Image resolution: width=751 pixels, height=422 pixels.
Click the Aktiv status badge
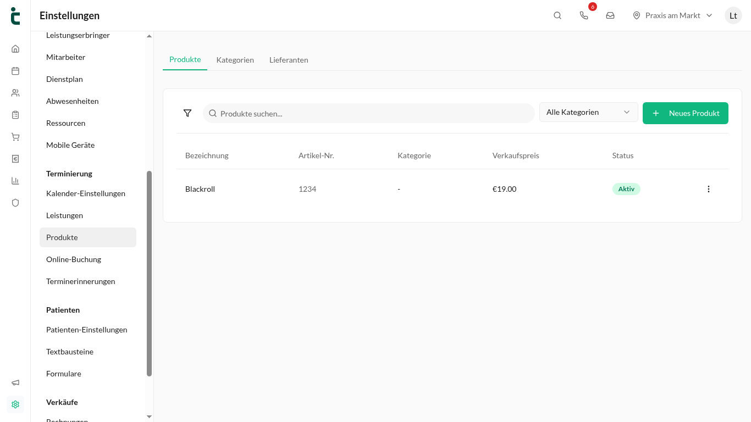626,189
